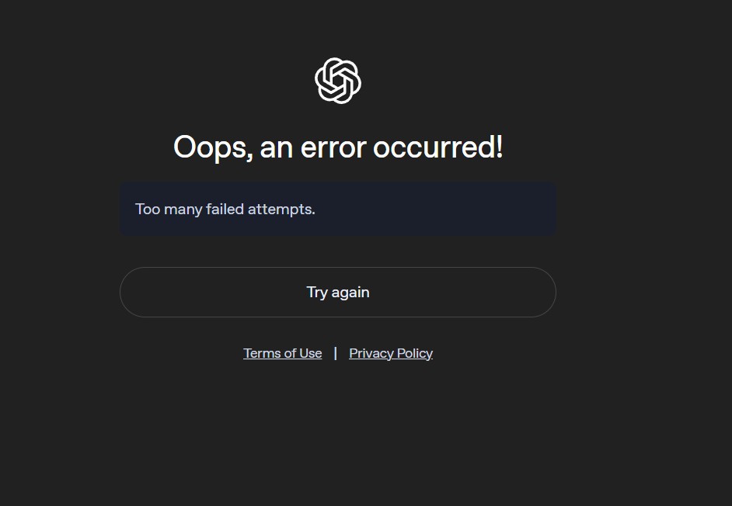View the Privacy Policy page
The width and height of the screenshot is (732, 506).
point(391,353)
